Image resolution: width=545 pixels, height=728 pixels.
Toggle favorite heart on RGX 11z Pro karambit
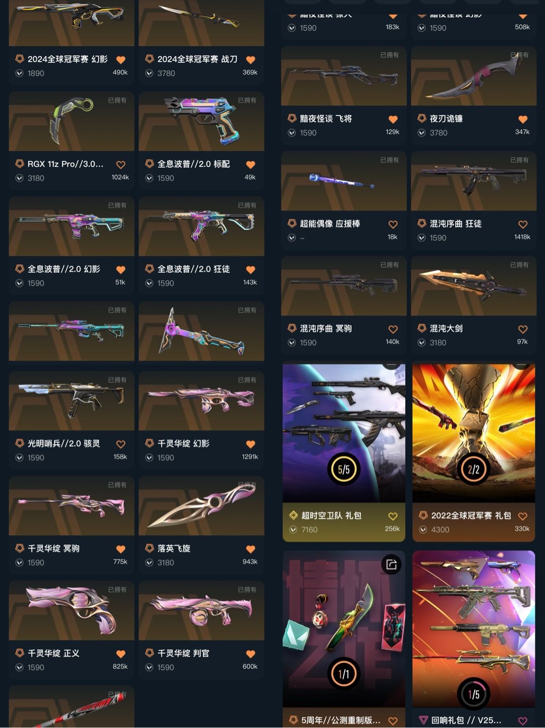[121, 165]
